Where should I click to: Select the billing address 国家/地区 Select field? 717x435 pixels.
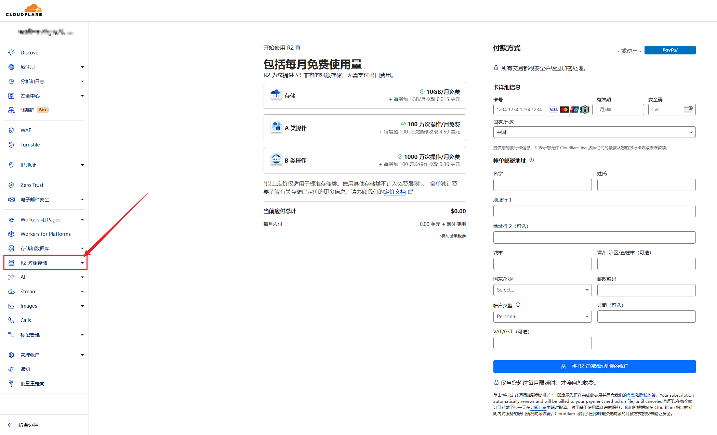click(x=542, y=290)
